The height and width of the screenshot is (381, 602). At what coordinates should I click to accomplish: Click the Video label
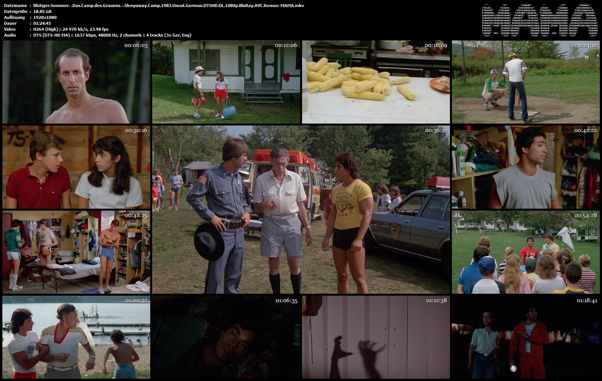[x=10, y=29]
